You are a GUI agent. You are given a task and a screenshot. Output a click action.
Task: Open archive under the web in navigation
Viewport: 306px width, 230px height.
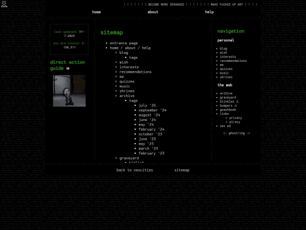coord(226,93)
